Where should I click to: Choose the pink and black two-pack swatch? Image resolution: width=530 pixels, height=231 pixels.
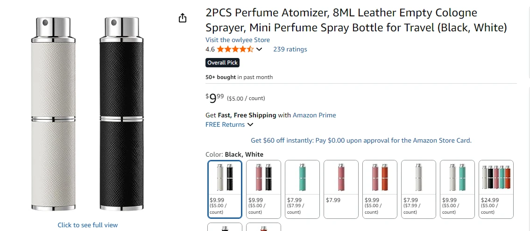tap(263, 189)
